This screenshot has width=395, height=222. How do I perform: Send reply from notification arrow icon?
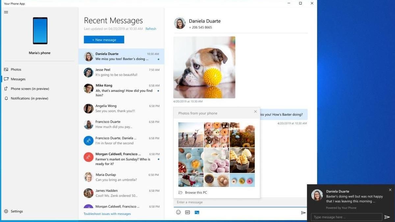coord(387,217)
